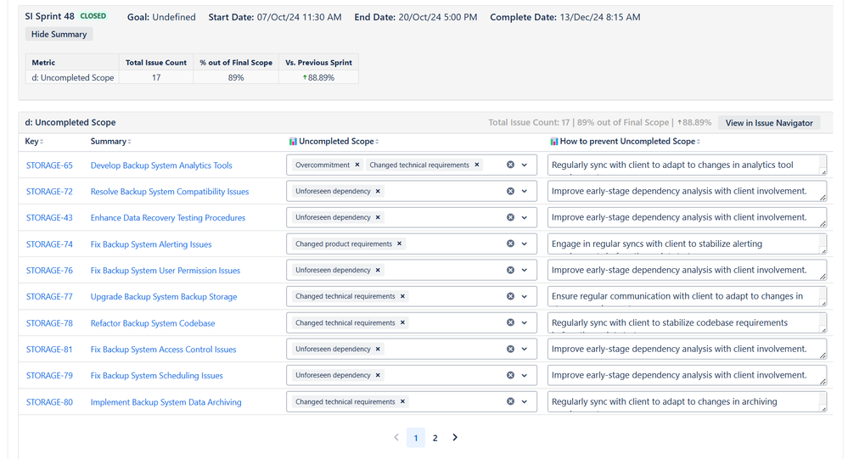Image resolution: width=848 pixels, height=459 pixels.
Task: Expand reason dropdown for STORAGE-65
Action: pos(524,165)
